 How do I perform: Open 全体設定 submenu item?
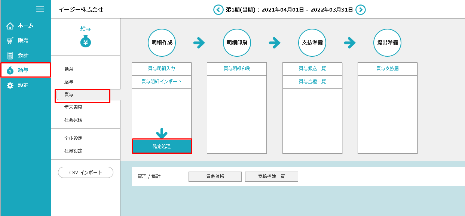pos(73,138)
